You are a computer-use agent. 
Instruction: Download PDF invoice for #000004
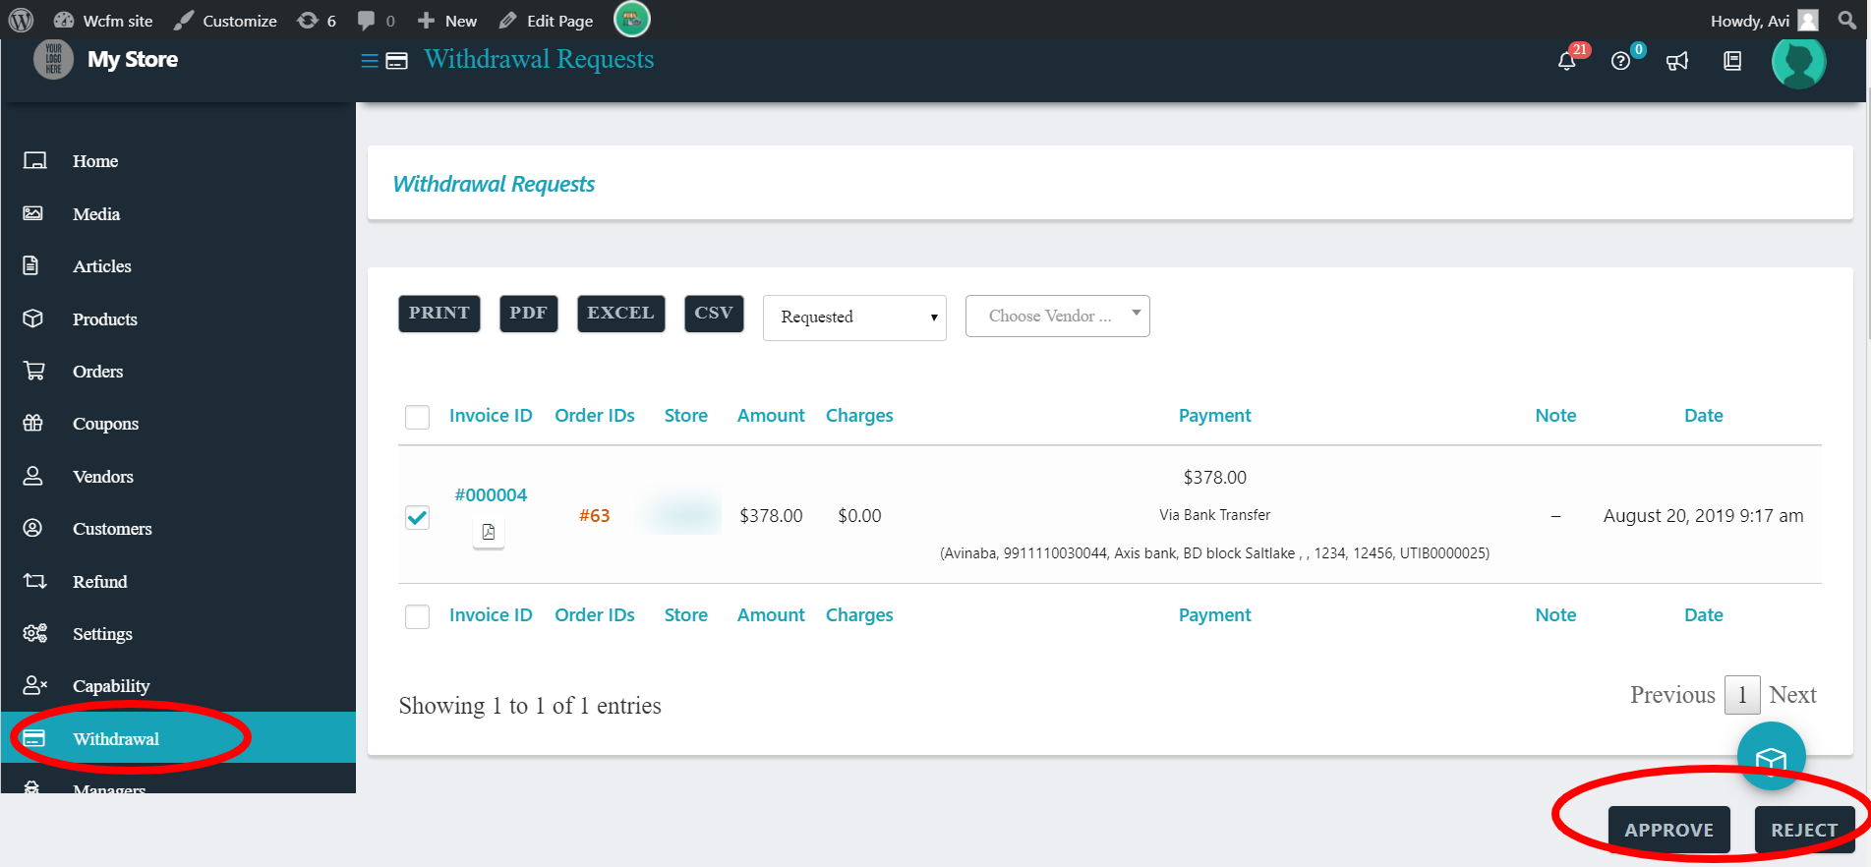click(489, 532)
